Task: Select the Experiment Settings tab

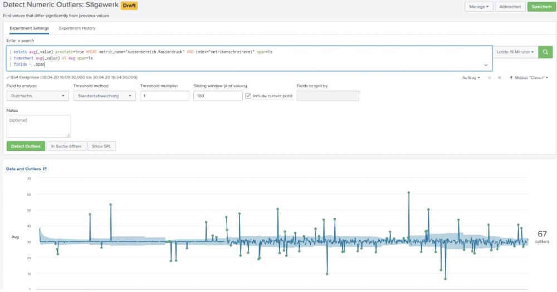Action: 29,28
